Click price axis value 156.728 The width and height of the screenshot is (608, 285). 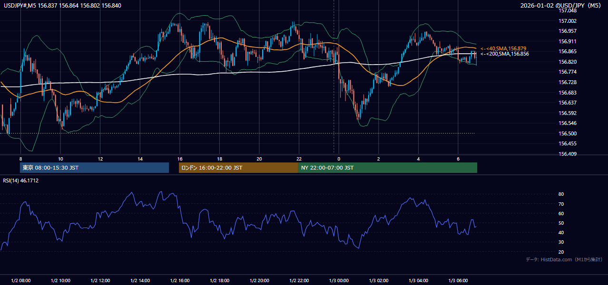tap(568, 82)
